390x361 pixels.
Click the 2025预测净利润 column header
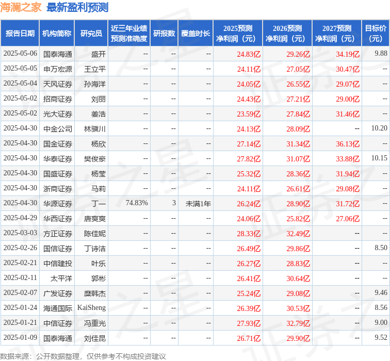[238, 34]
